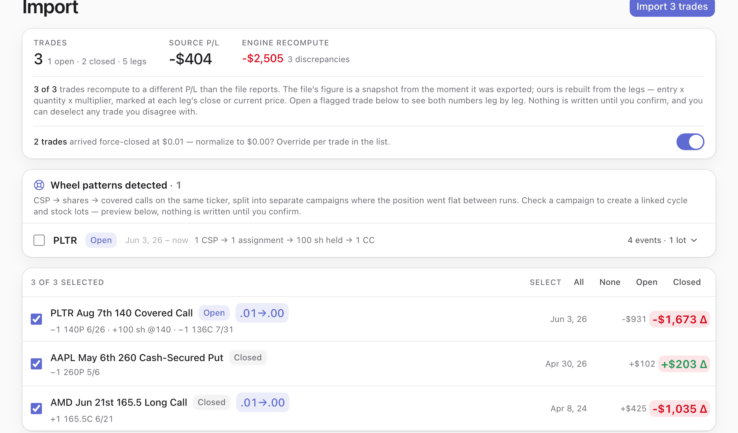Toggle the normalize force-closed trades switch
The height and width of the screenshot is (433, 738).
coord(690,142)
